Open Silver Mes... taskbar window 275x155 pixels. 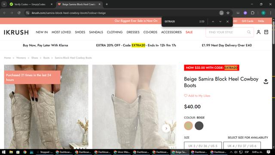[122, 152]
